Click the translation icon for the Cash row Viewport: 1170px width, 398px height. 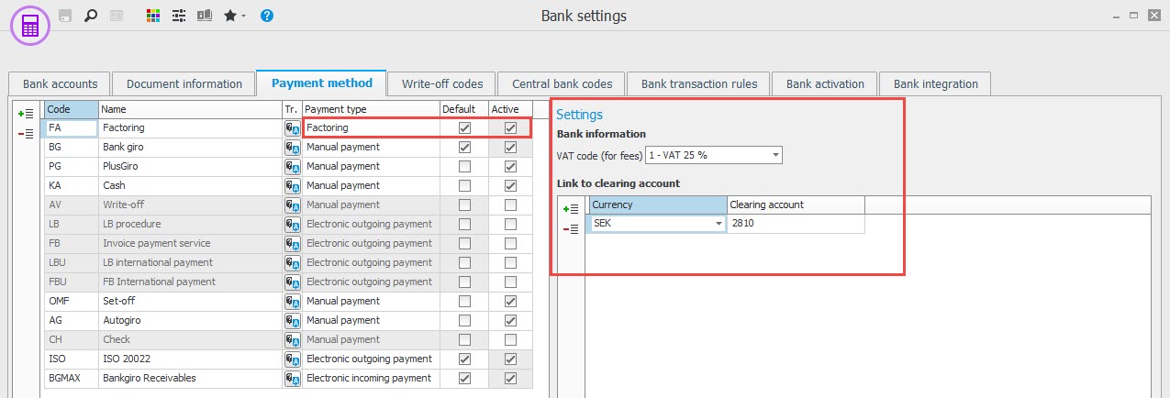pos(293,186)
